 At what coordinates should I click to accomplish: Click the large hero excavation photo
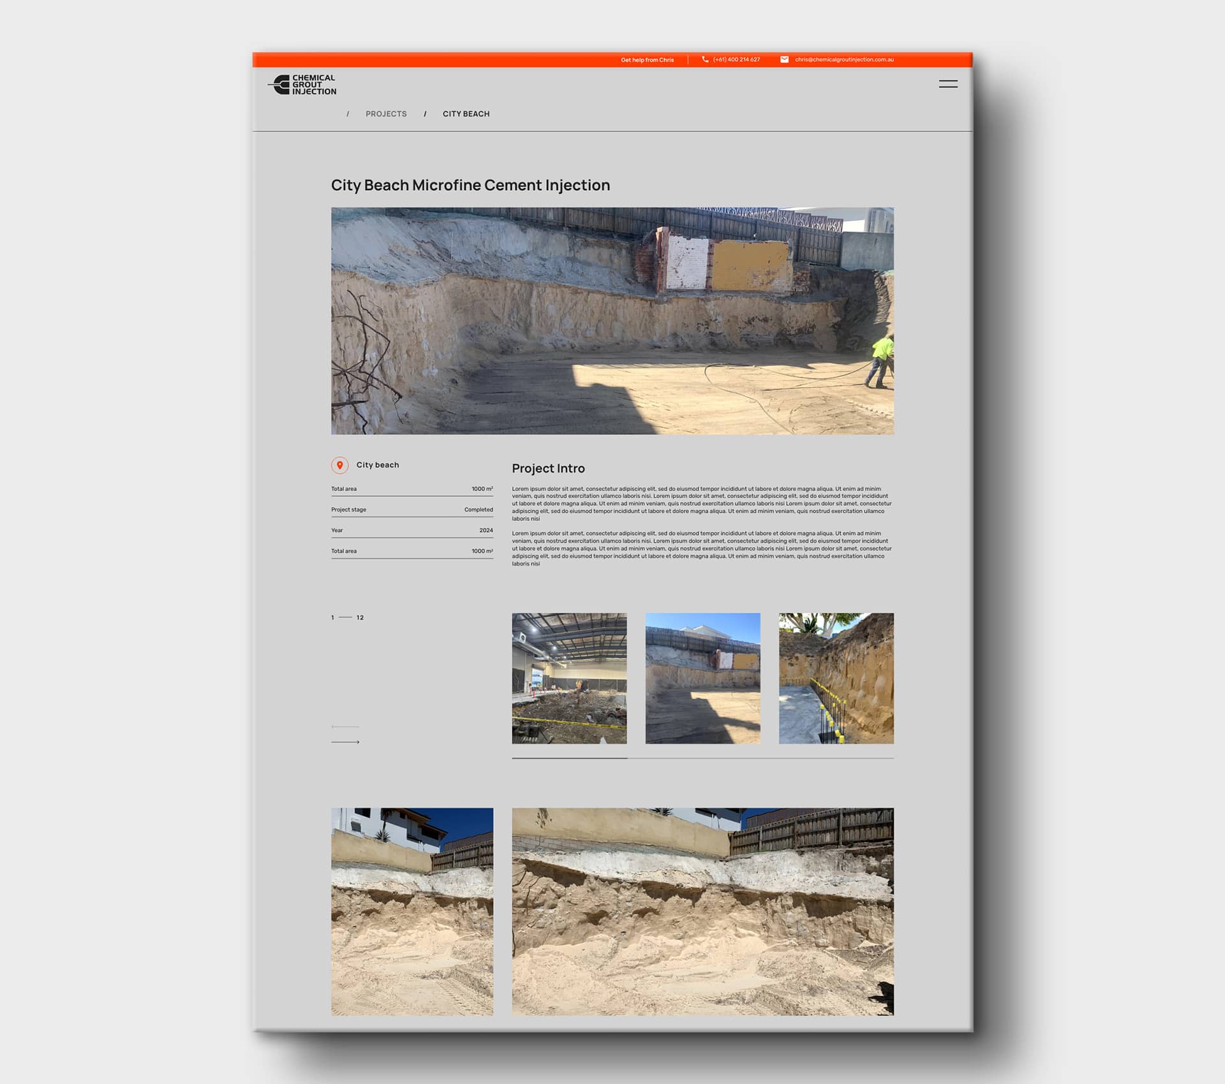point(612,321)
